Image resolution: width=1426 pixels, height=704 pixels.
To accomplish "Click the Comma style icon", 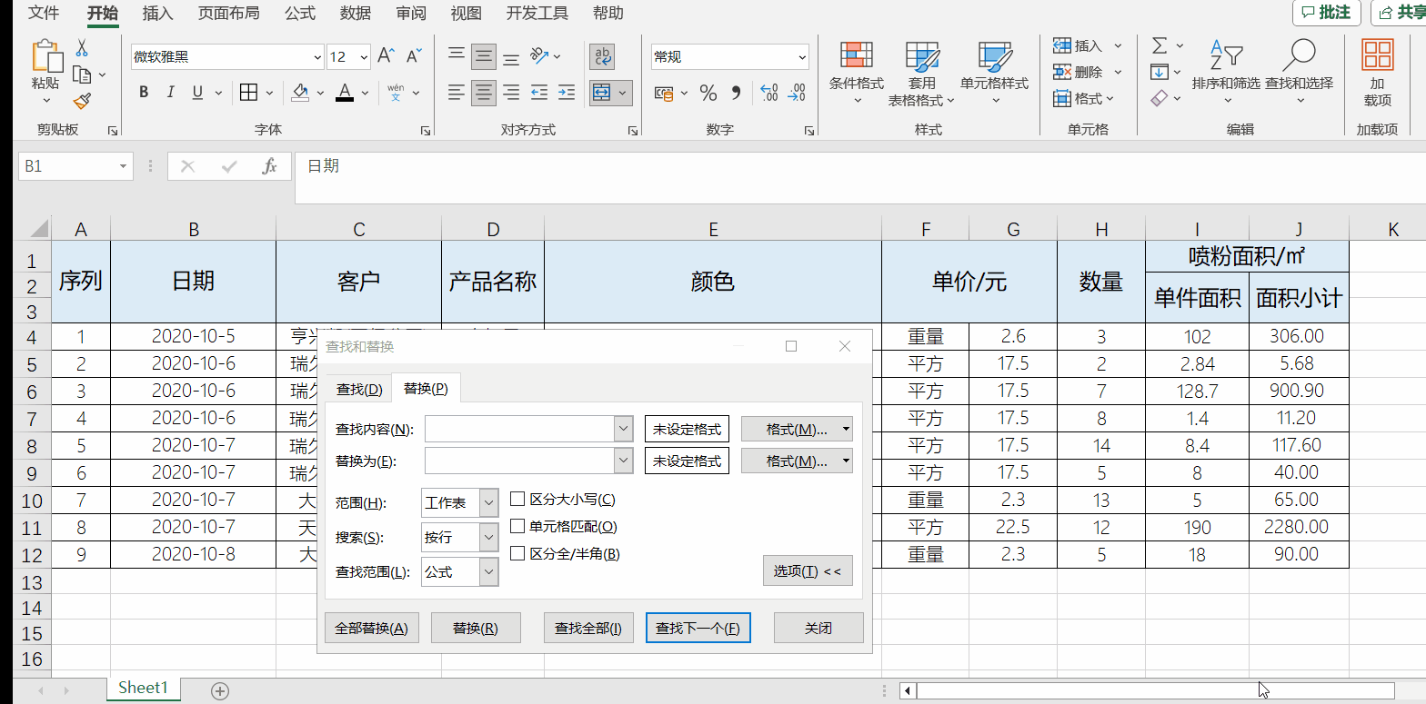I will pyautogui.click(x=736, y=93).
